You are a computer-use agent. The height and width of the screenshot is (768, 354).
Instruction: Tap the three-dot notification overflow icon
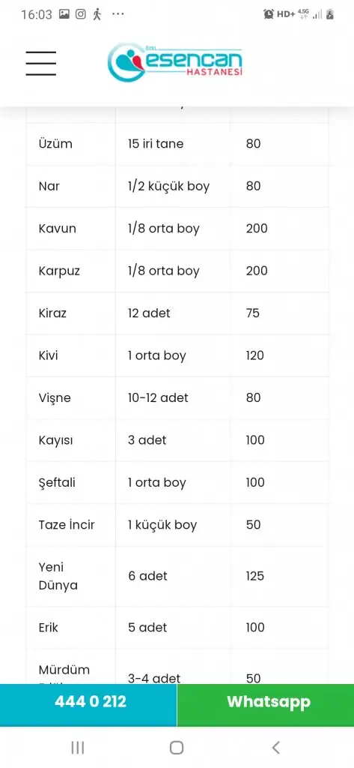pos(118,13)
